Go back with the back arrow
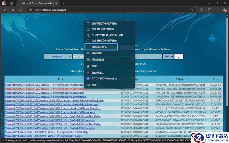229x143 pixels. pos(5,10)
